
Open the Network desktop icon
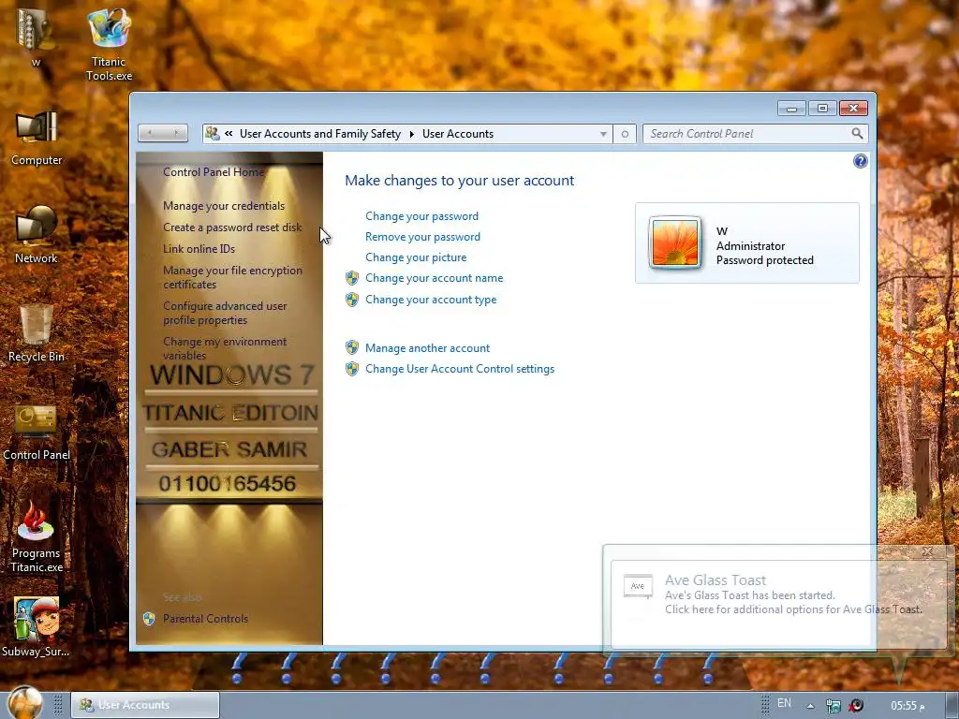coord(37,235)
